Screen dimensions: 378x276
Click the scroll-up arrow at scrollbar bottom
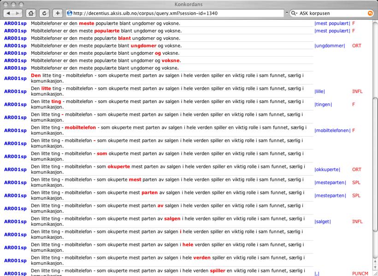click(375, 262)
